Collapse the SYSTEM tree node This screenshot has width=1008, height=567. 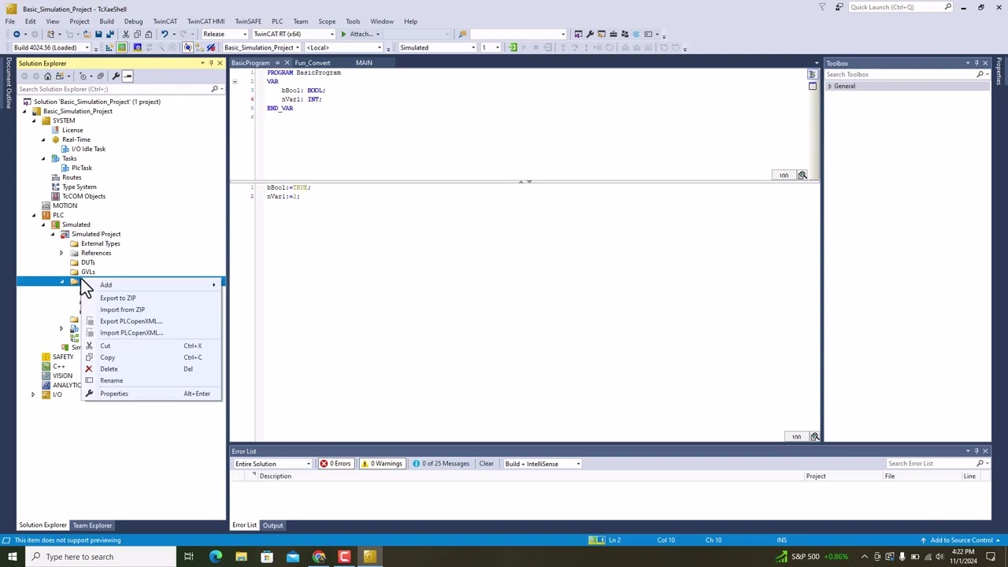coord(34,120)
